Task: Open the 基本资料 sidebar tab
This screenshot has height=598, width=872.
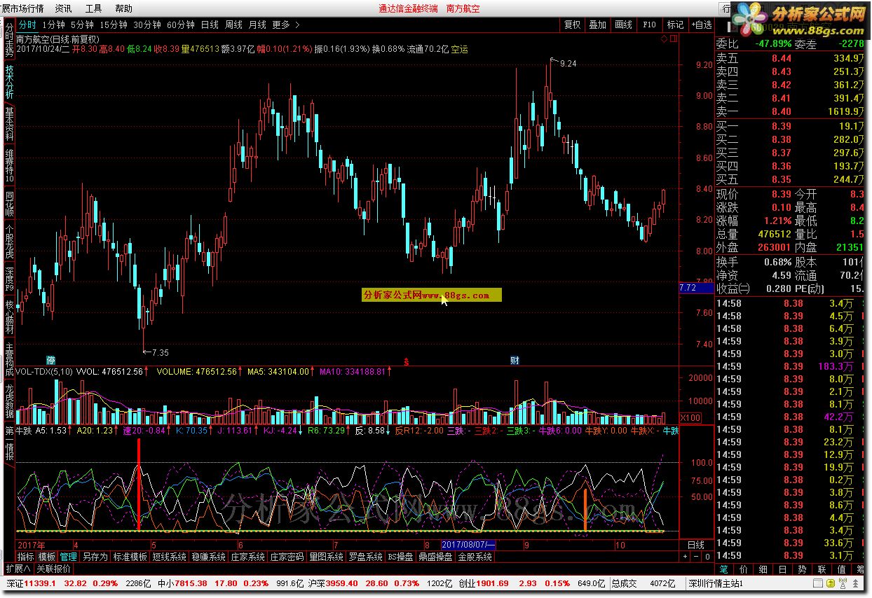Action: pos(9,125)
